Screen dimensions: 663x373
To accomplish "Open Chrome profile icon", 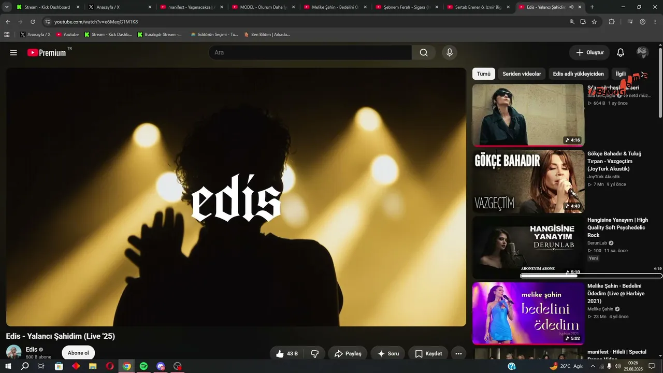I will coord(642,22).
